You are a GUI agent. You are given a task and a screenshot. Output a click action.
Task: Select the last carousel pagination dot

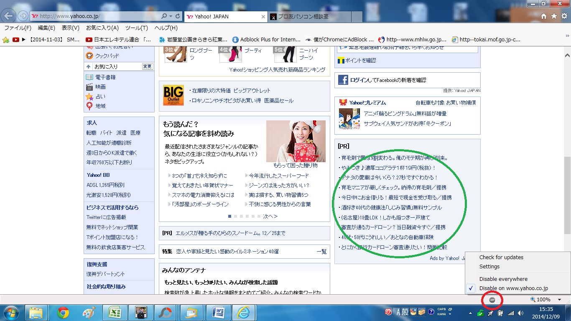259,217
